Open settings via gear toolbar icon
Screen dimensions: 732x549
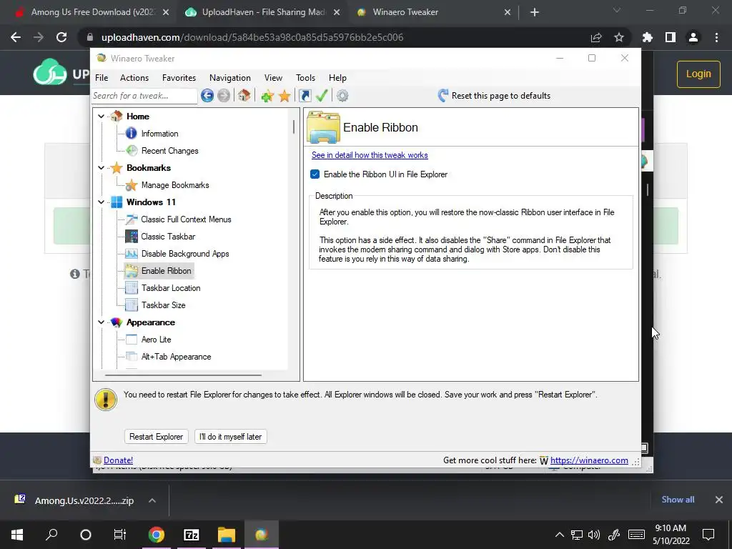(342, 96)
